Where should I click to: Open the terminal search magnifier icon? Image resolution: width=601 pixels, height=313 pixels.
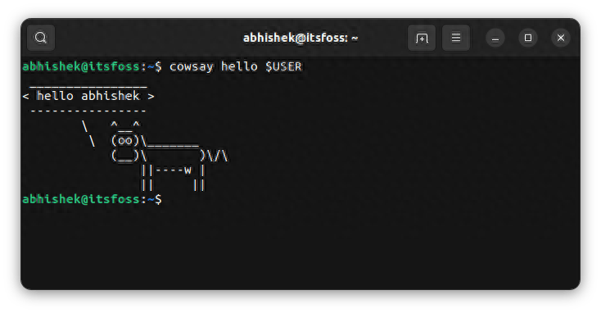pos(41,38)
